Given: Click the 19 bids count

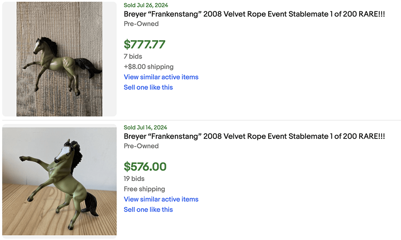Looking at the screenshot, I should (134, 179).
